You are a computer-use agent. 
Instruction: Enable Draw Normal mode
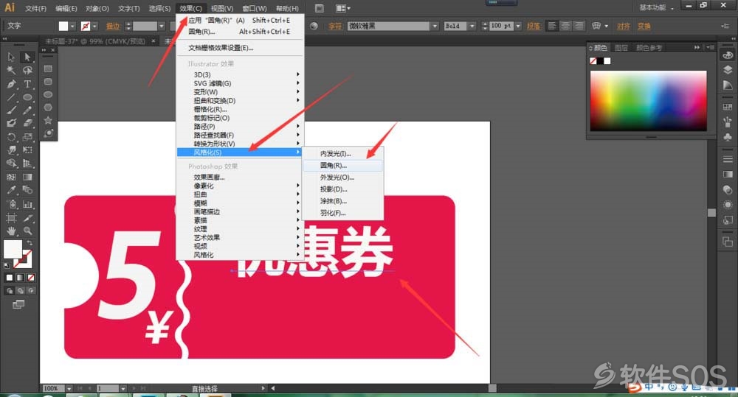(9, 291)
